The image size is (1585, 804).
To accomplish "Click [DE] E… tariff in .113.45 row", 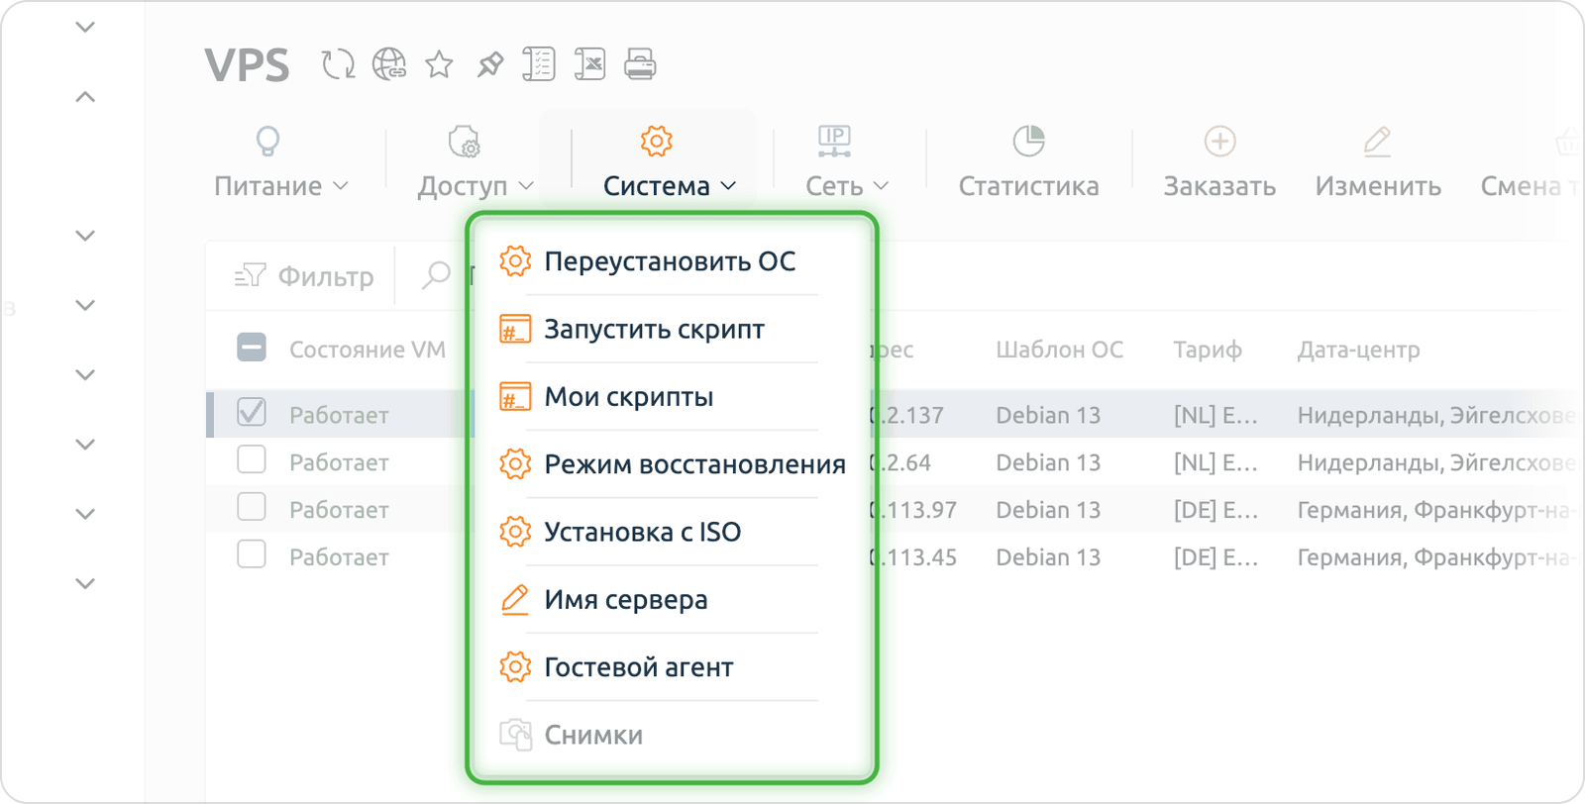I will 1215,557.
